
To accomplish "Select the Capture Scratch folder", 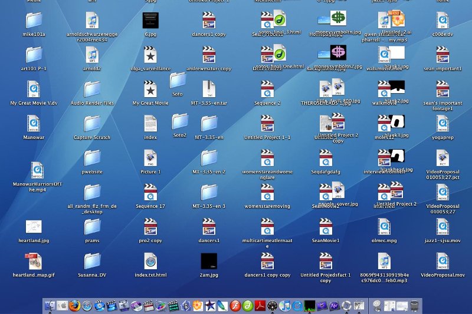I will click(x=92, y=124).
